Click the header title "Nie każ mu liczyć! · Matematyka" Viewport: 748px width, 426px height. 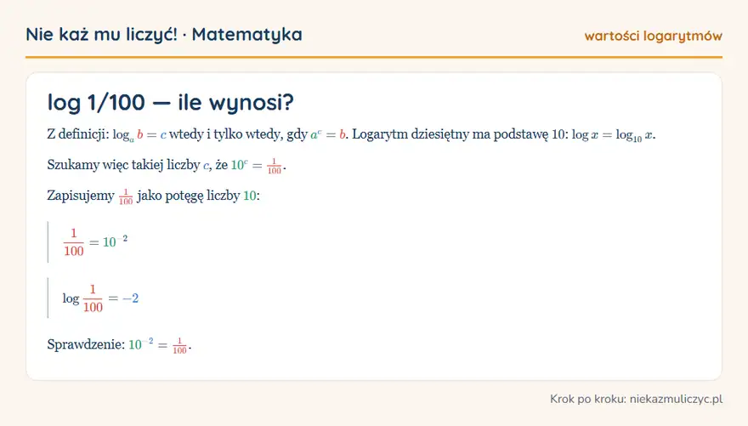click(x=163, y=34)
